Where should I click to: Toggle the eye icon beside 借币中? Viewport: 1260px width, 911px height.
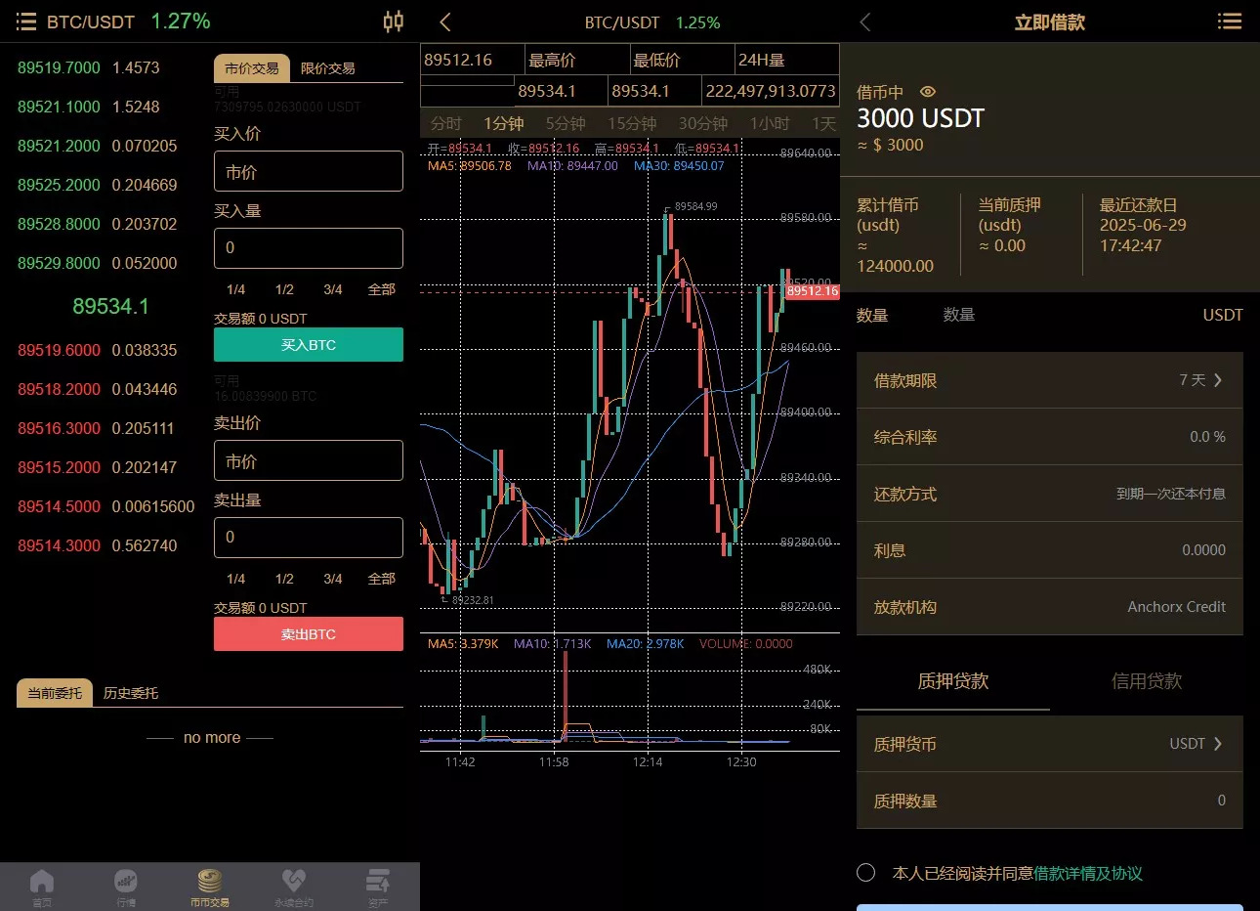coord(926,92)
